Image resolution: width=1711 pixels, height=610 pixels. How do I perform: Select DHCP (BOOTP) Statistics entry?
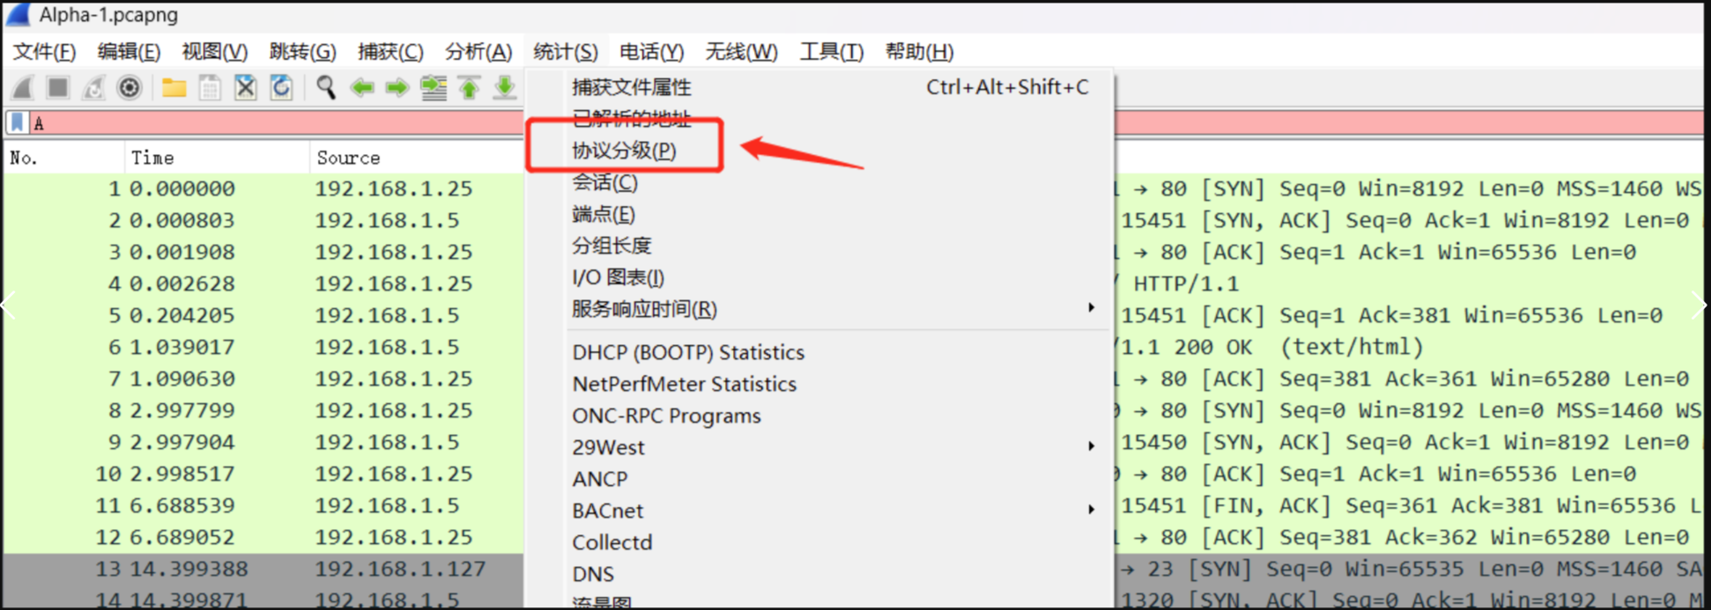[x=687, y=352]
